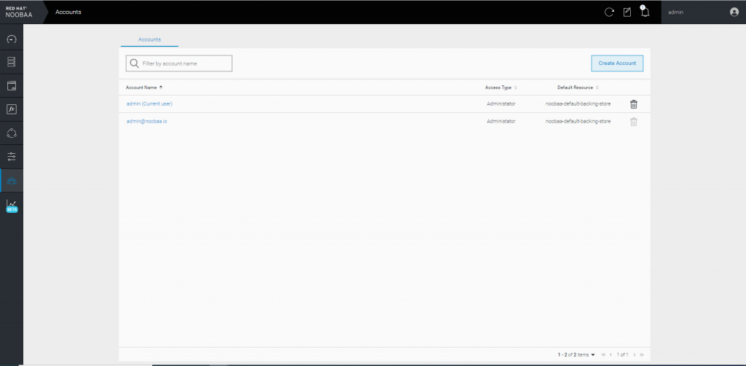Click the search magnifier icon
Viewport: 746px width, 366px height.
point(134,63)
